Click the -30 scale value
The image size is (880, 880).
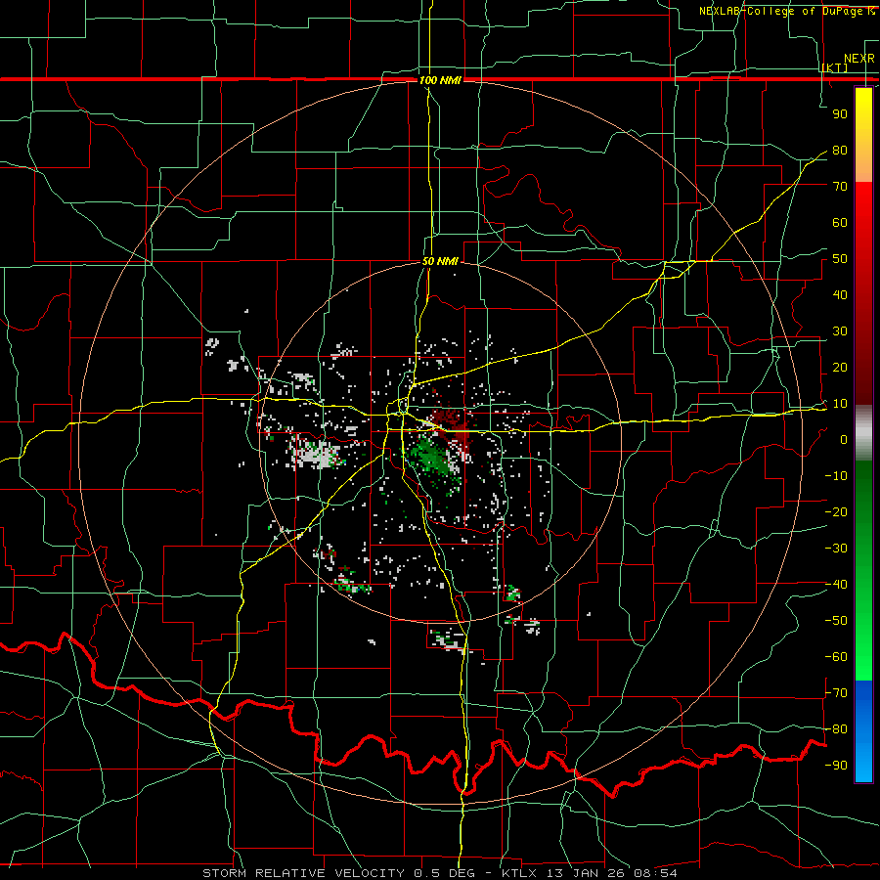point(836,549)
